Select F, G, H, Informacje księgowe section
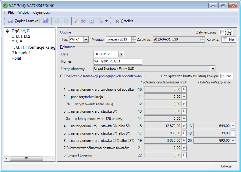Screen dimensions: 241x172 click(33, 47)
